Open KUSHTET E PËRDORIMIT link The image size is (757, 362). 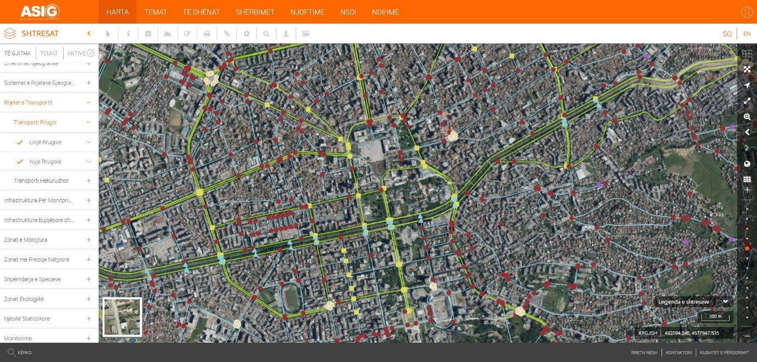click(x=724, y=353)
